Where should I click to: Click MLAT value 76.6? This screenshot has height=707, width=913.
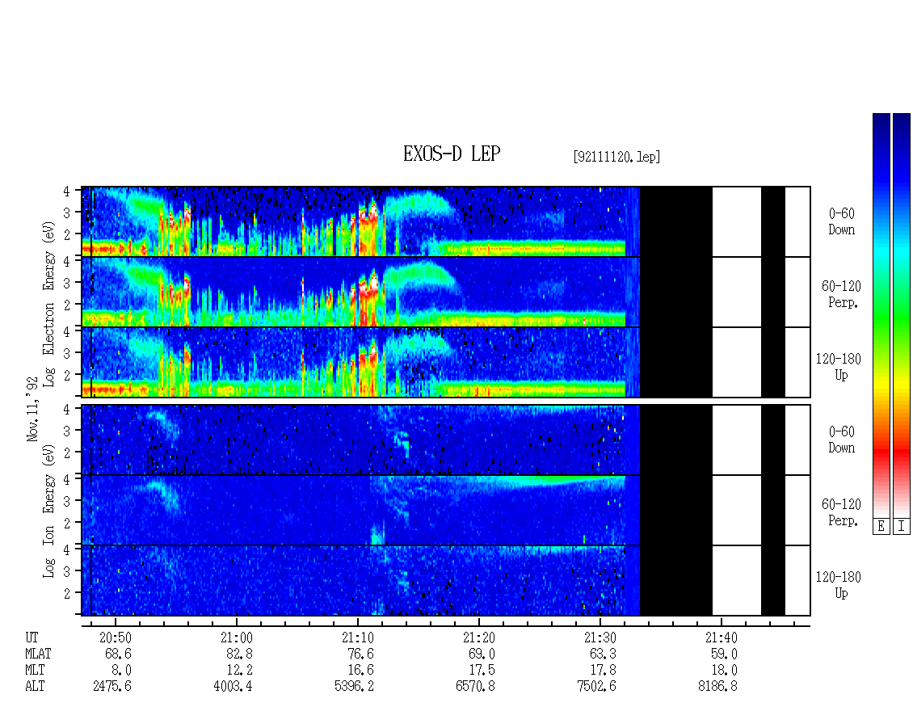[360, 654]
